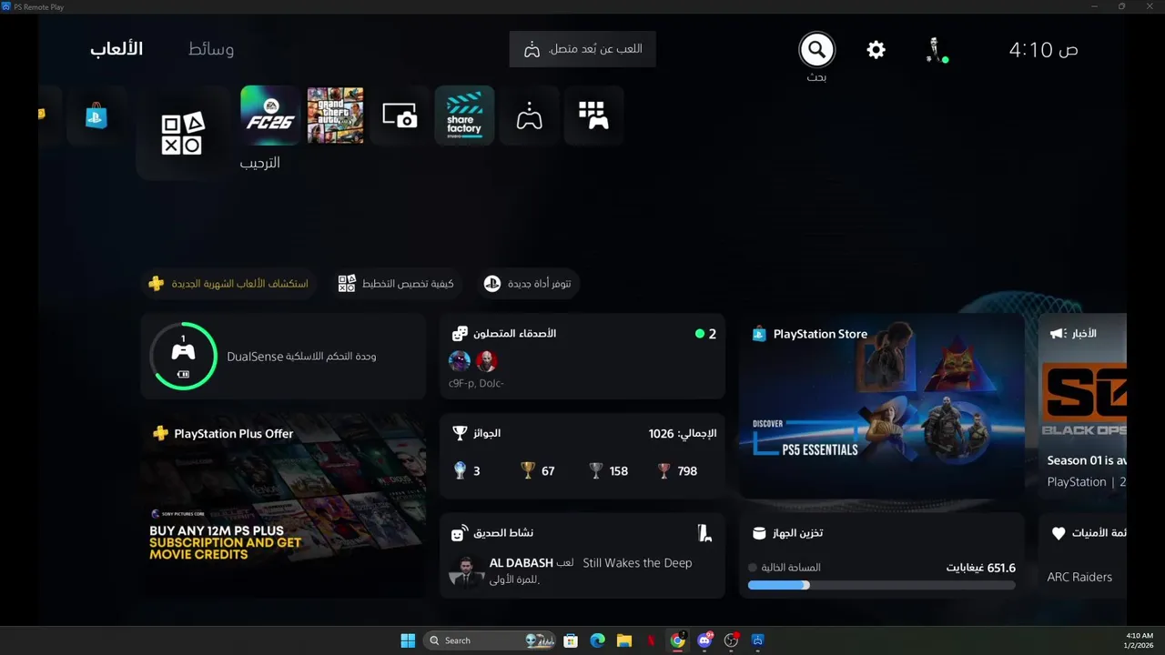Open Microsoft Store from the taskbar
The image size is (1165, 655).
pyautogui.click(x=571, y=640)
